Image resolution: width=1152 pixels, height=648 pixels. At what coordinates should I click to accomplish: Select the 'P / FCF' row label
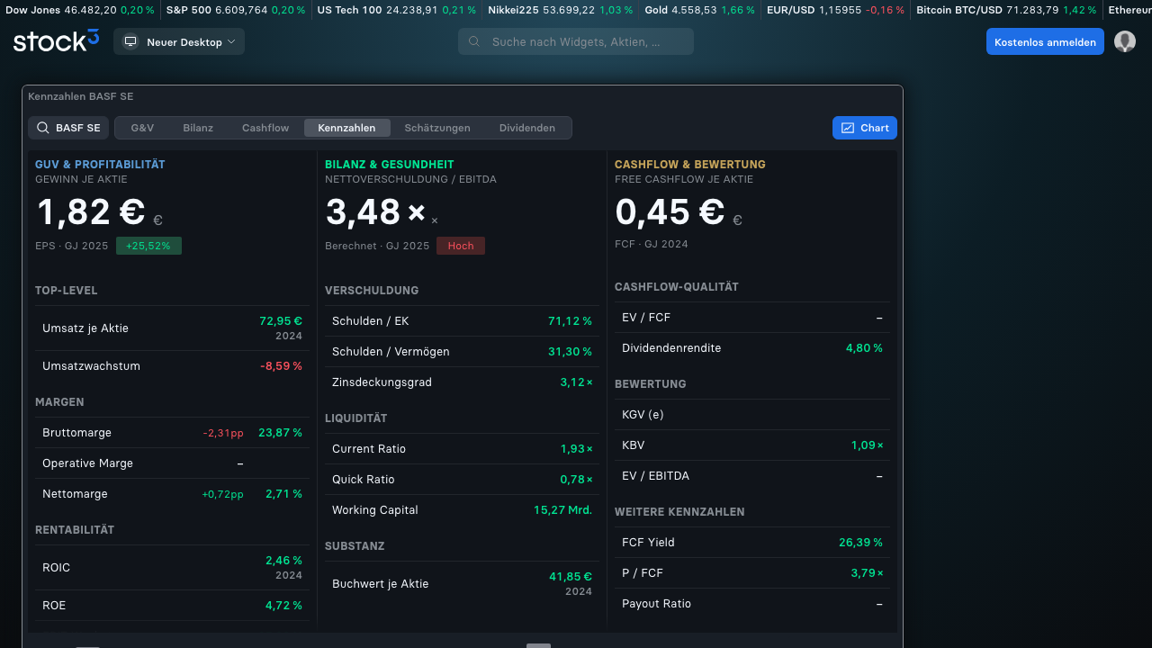(643, 573)
